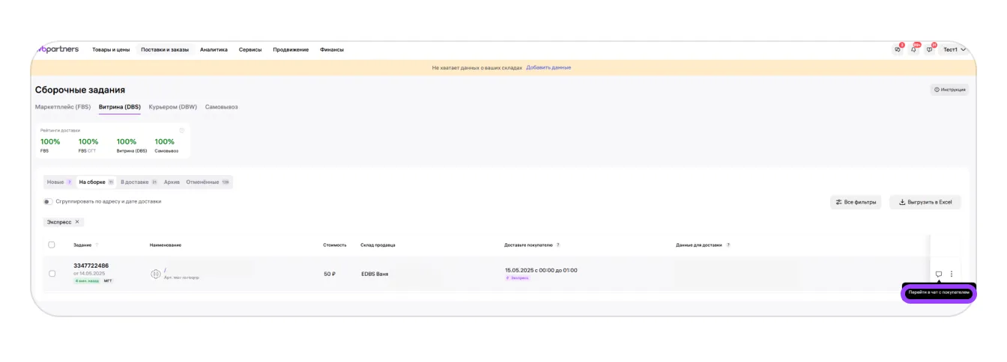
Task: Open chat with buyer for order 3347722486
Action: [x=938, y=274]
